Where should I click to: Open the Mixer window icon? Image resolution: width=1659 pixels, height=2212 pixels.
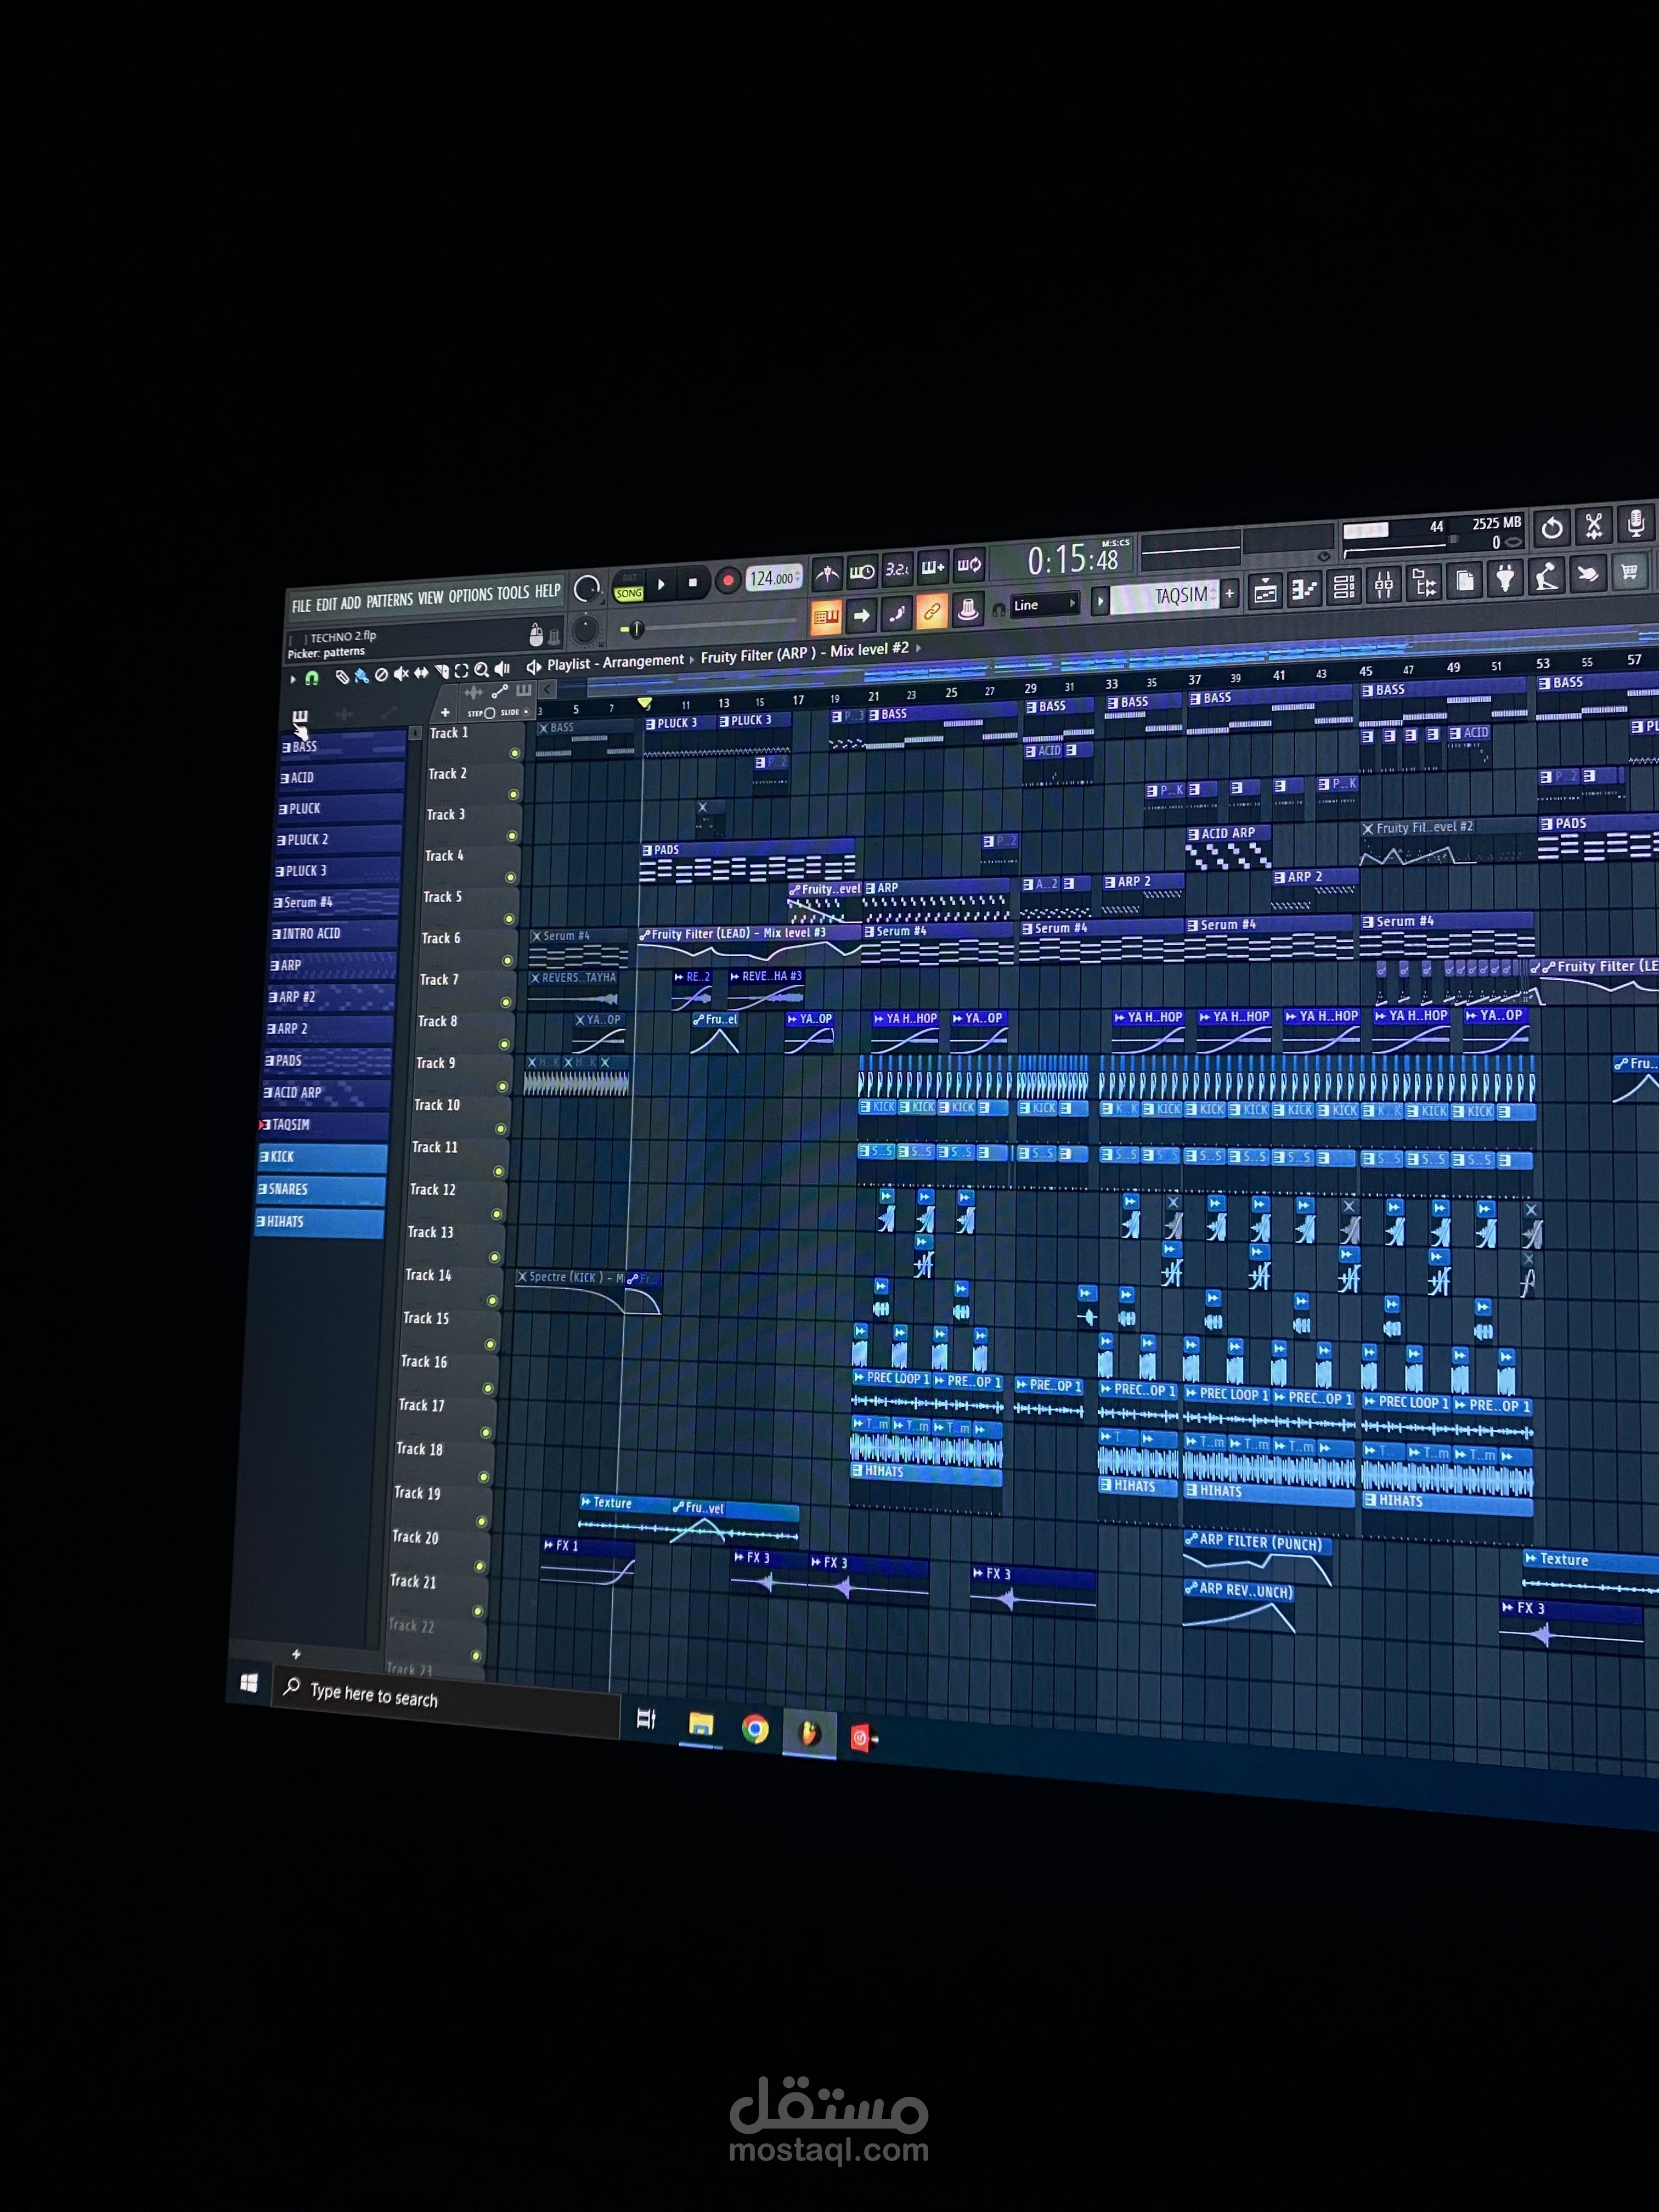[x=1384, y=585]
